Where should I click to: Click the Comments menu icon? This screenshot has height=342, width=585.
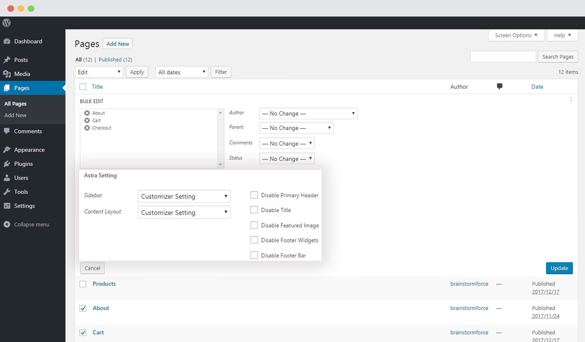(x=7, y=131)
